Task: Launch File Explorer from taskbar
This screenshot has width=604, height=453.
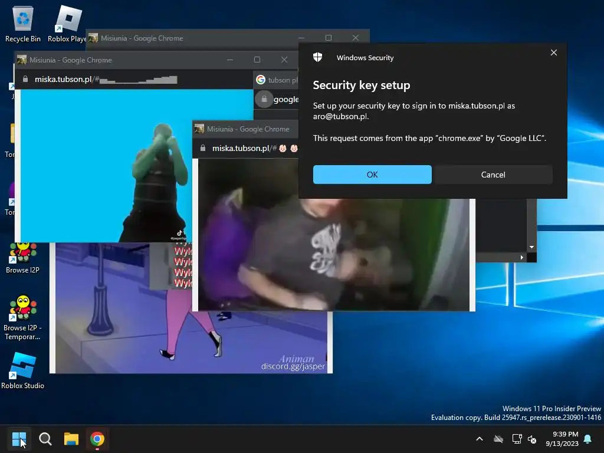Action: [x=71, y=439]
